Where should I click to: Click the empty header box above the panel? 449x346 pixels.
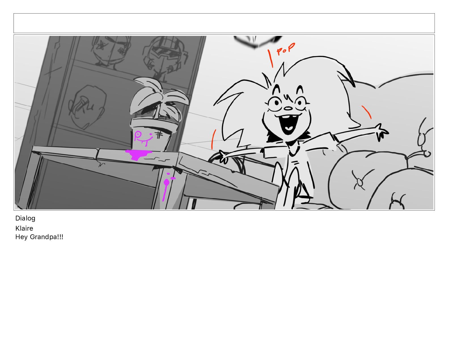[224, 23]
